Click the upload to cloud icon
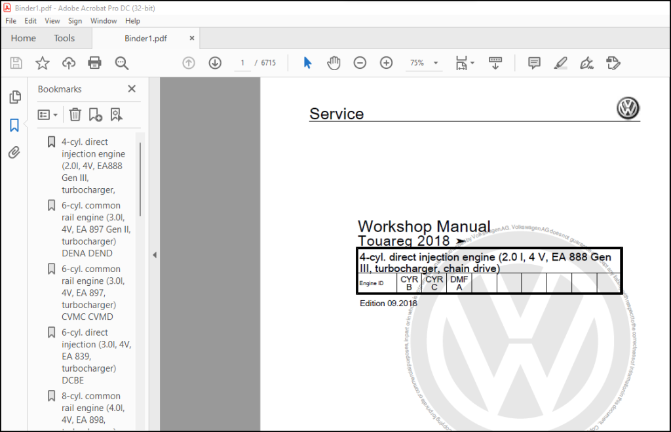The width and height of the screenshot is (671, 432). pyautogui.click(x=68, y=64)
